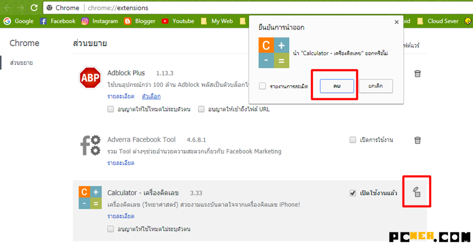Click the Adverra Facebook Tool logo
Image resolution: width=473 pixels, height=245 pixels.
90,145
